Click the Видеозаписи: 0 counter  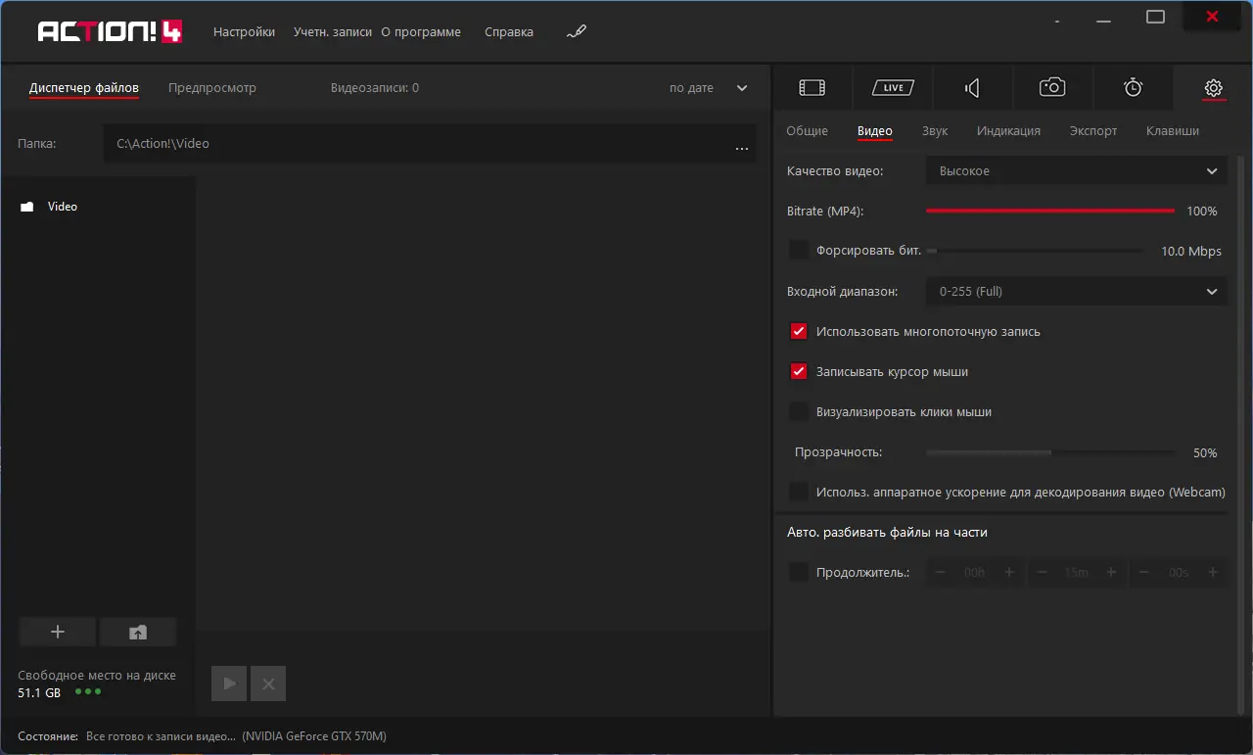click(375, 88)
